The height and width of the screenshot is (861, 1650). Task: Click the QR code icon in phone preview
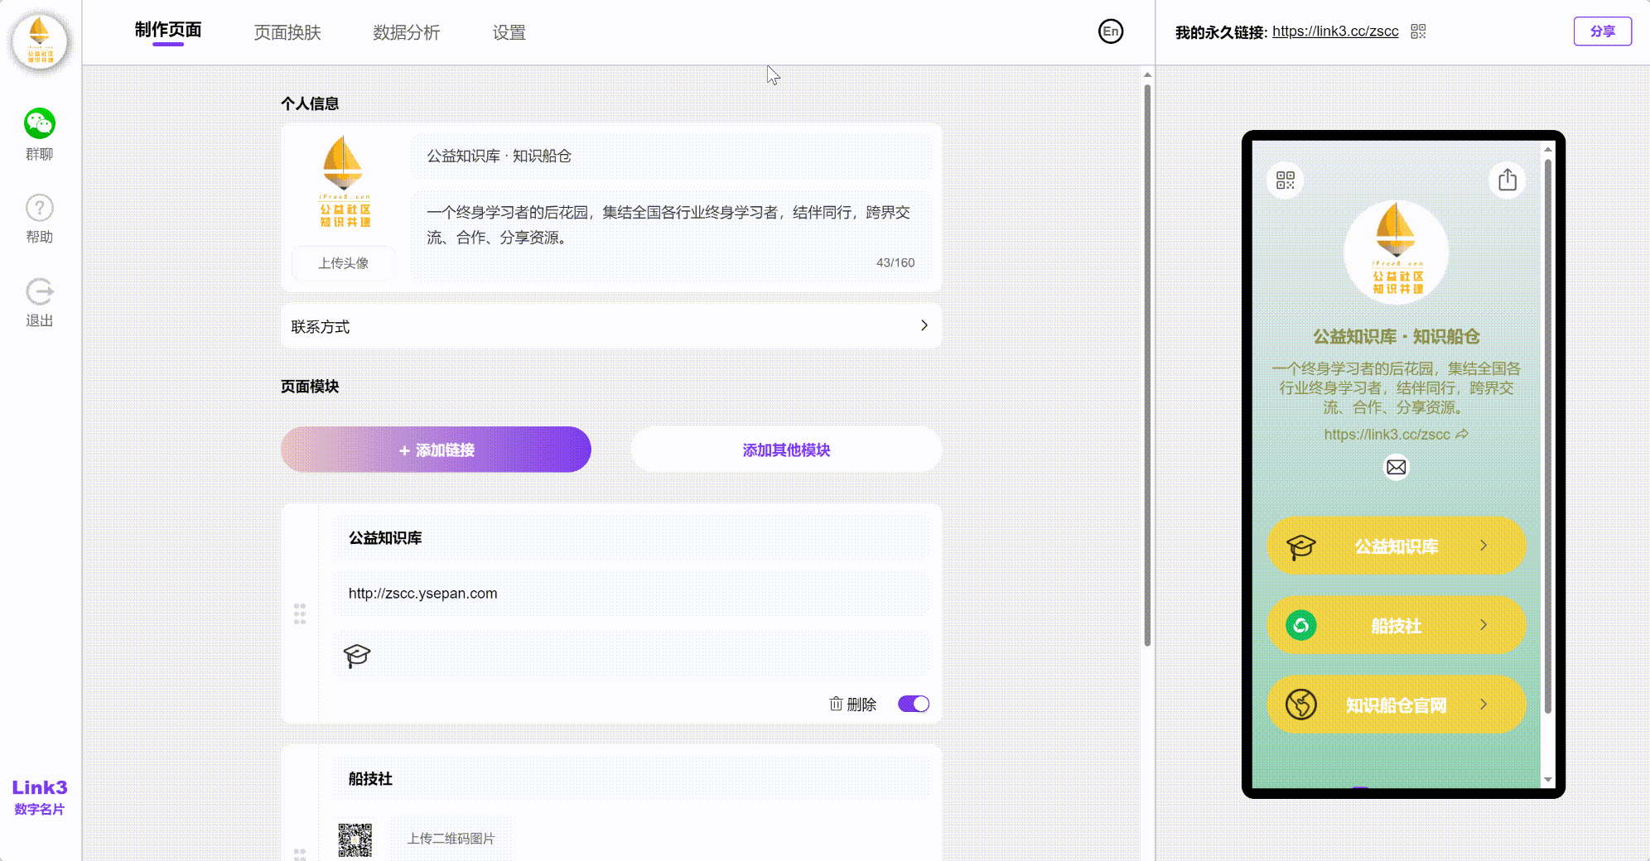pos(1285,180)
